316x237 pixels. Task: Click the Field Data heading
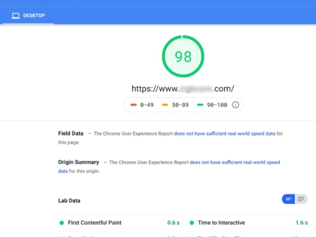click(71, 133)
